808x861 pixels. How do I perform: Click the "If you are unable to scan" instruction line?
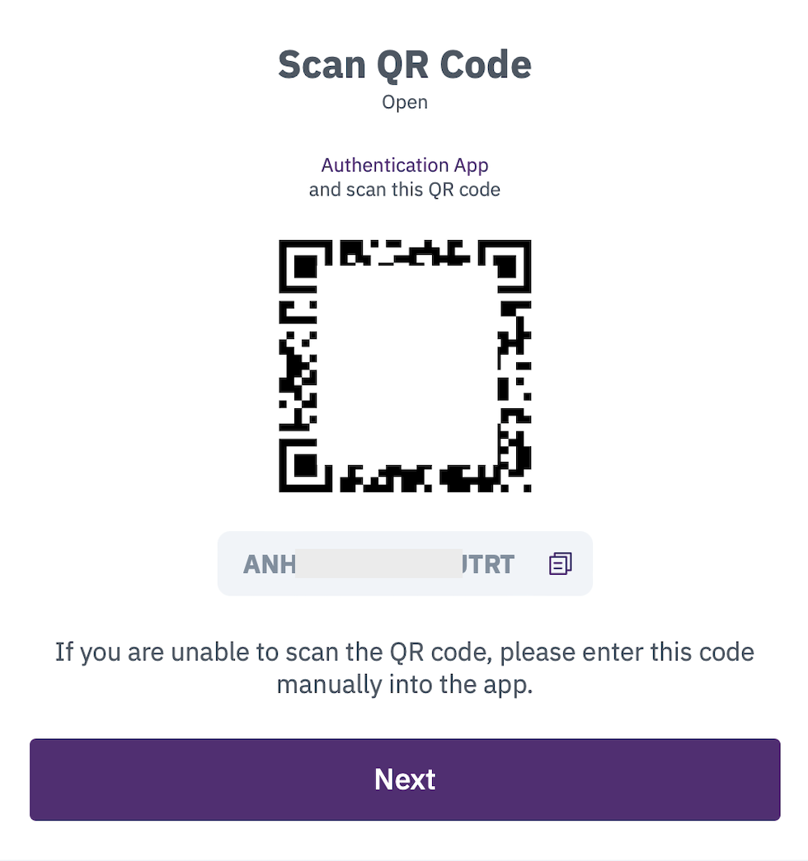405,652
